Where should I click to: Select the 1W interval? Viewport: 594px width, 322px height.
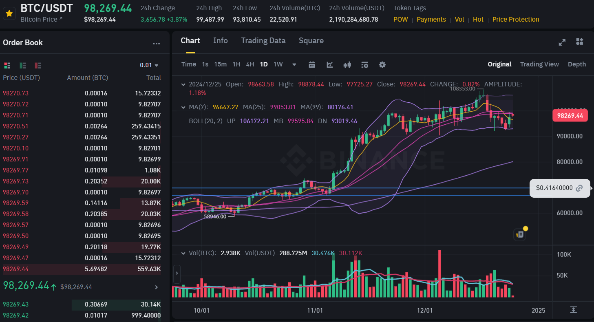tap(278, 64)
